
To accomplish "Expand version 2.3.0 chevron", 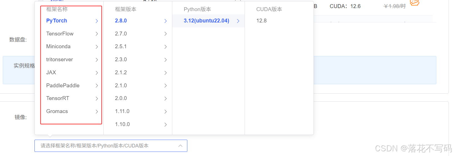I will tap(166, 60).
